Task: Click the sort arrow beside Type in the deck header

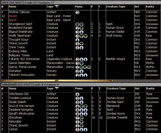Action: tap(57, 6)
